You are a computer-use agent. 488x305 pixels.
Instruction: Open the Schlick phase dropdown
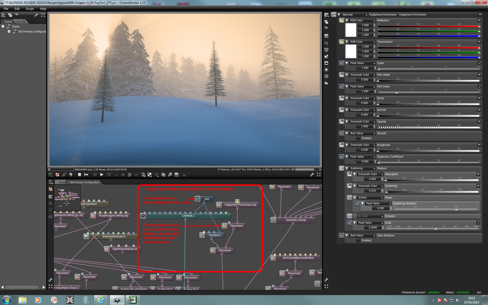tap(370, 197)
